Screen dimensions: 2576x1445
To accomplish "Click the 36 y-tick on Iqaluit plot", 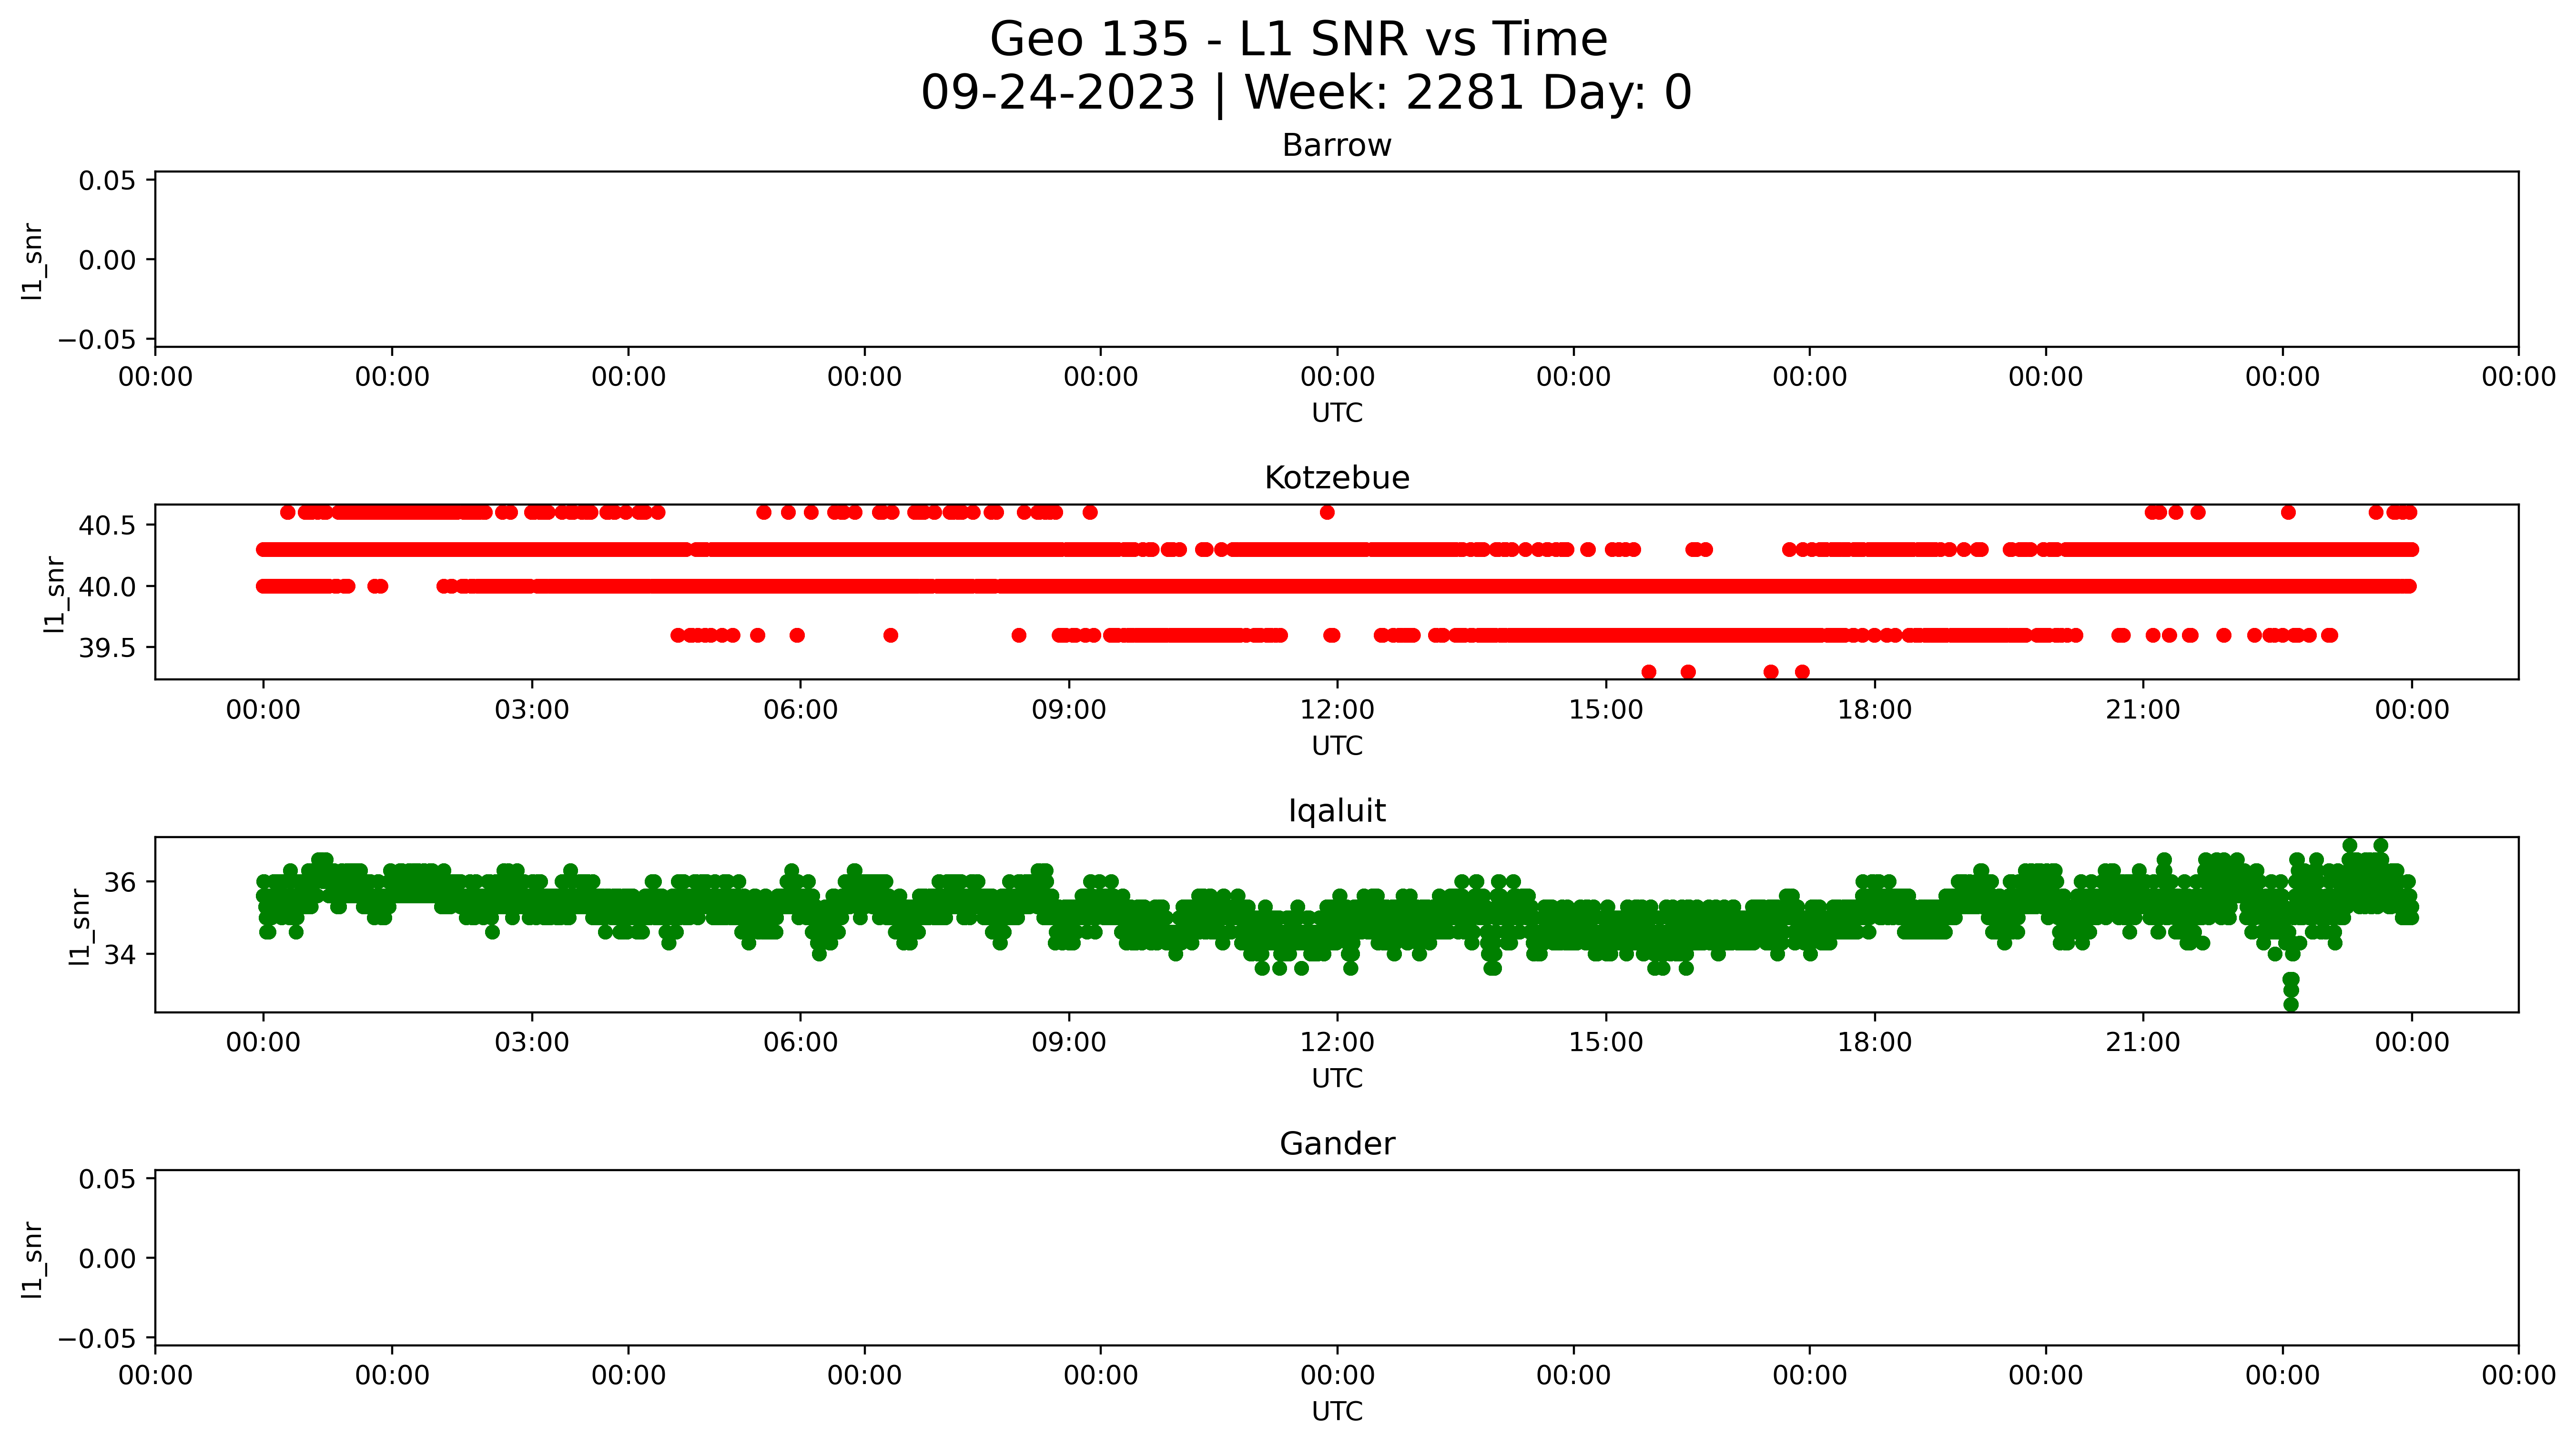I will pos(120,883).
